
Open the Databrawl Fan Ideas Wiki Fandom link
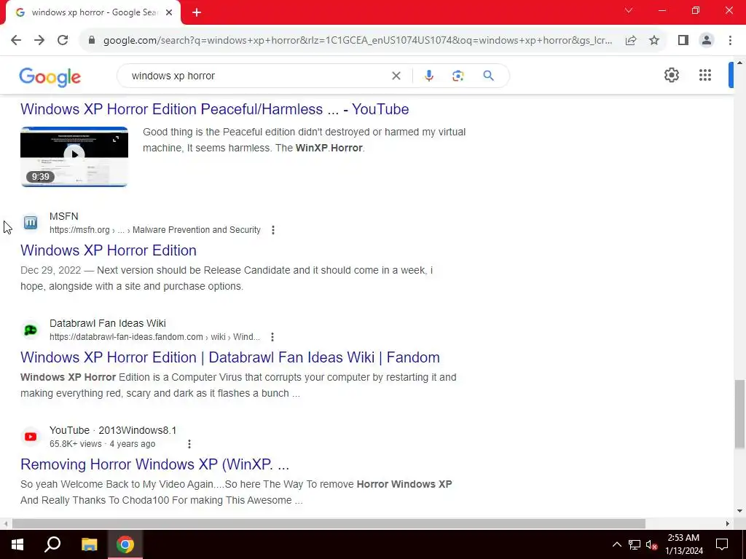[230, 357]
